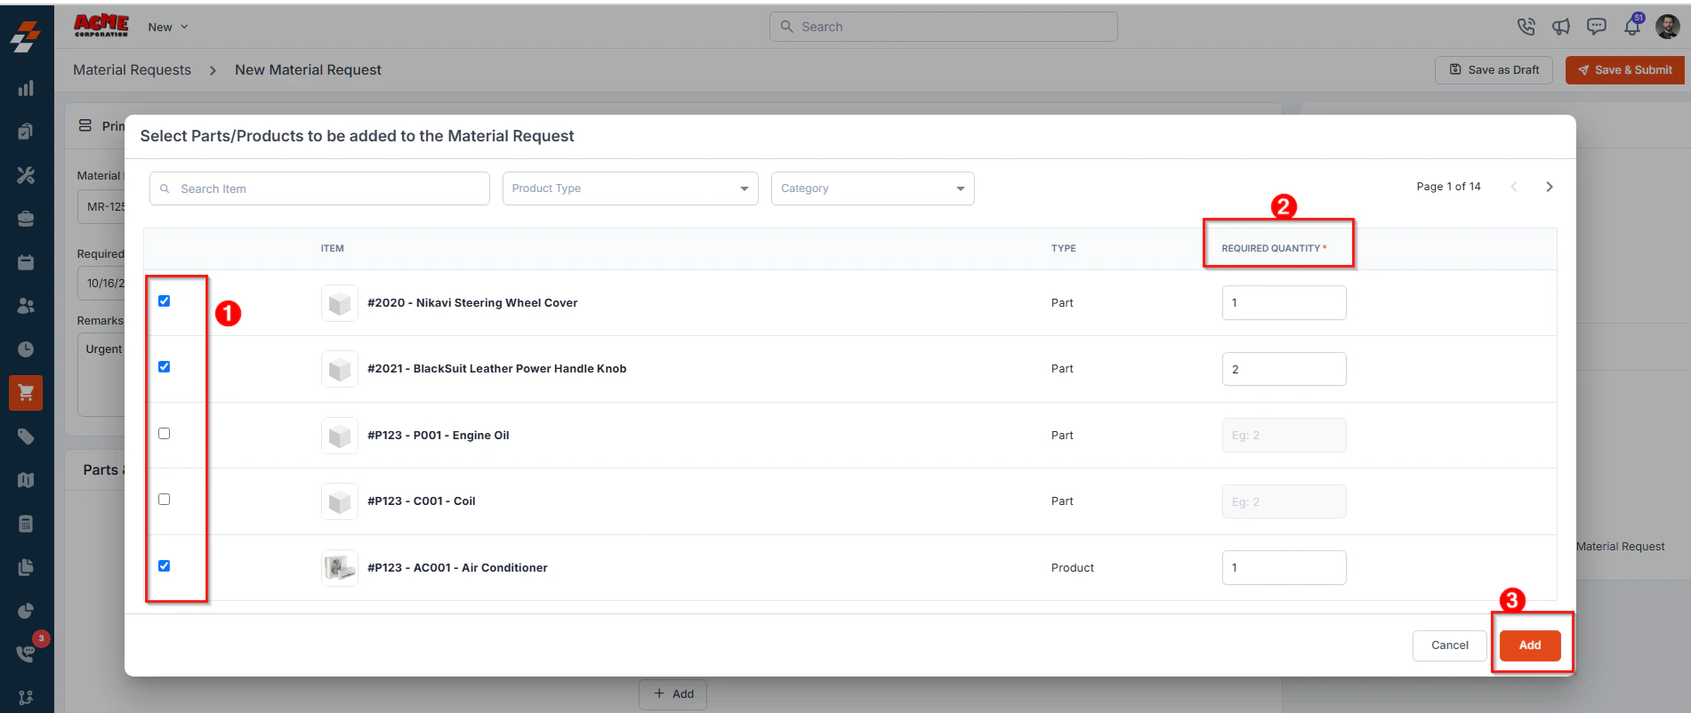Open the people/users sidebar icon
The image size is (1691, 713).
(x=26, y=306)
